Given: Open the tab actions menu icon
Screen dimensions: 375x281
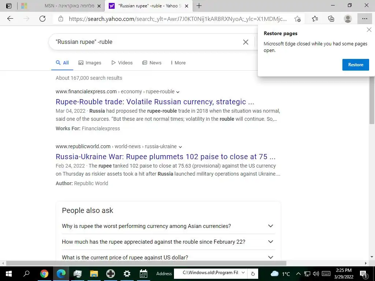Looking at the screenshot, I should tap(9, 6).
